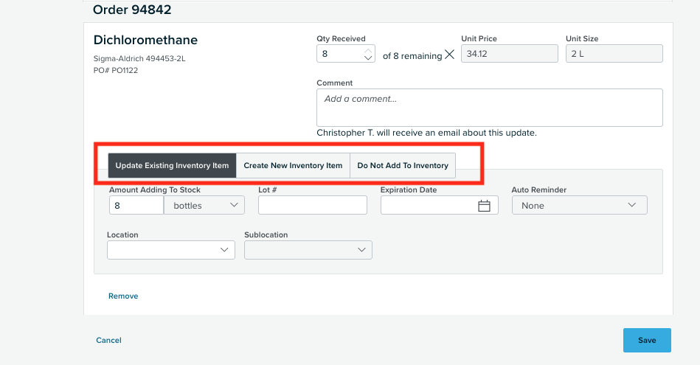Decrease Qty Received with the down arrow
This screenshot has width=700, height=365.
368,58
